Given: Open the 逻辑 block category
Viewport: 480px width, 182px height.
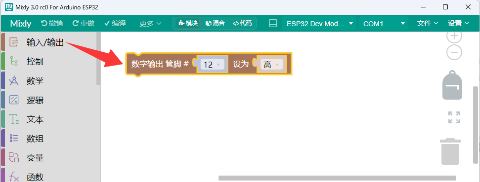Looking at the screenshot, I should pos(49,100).
